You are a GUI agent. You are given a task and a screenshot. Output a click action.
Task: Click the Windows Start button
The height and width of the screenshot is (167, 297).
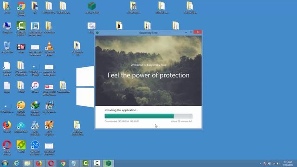click(x=5, y=163)
